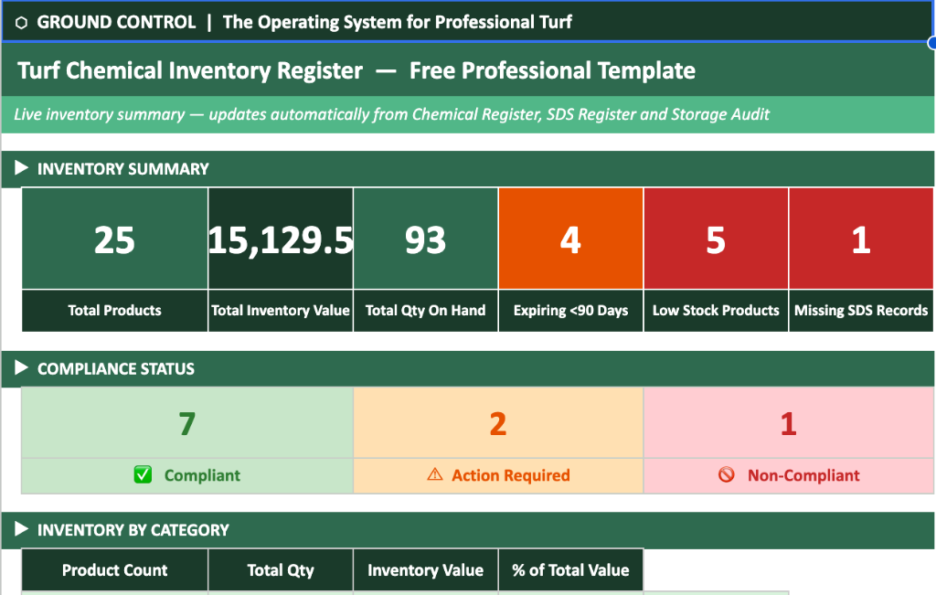Click the Missing SDS Records label cell
Screen dimensions: 936x595
click(x=861, y=311)
